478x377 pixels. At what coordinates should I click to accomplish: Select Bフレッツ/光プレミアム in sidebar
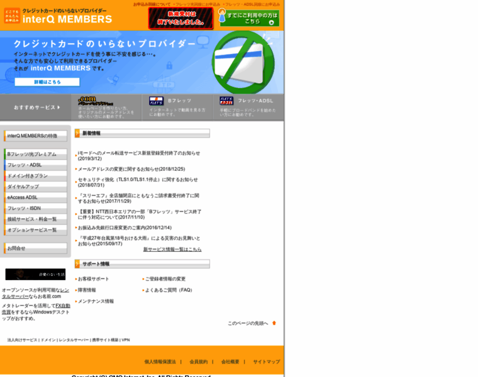[x=35, y=154]
